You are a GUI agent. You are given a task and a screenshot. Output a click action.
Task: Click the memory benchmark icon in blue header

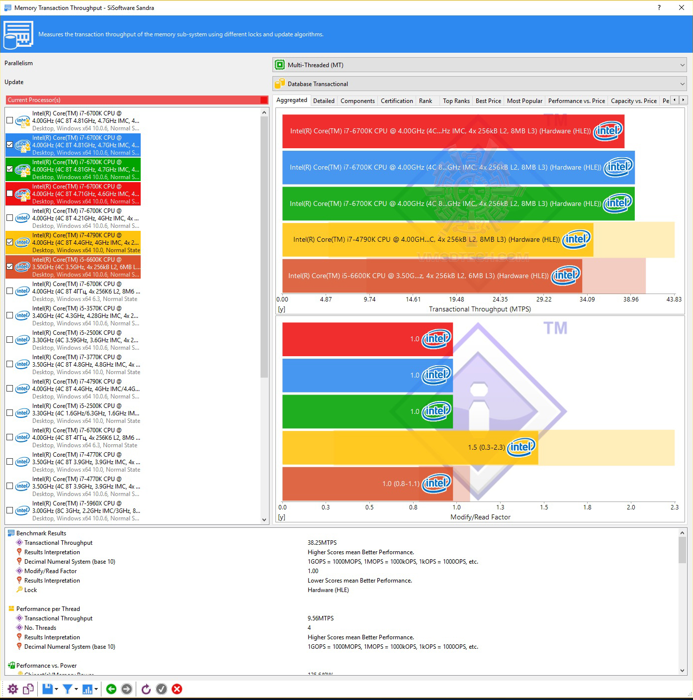(x=18, y=34)
